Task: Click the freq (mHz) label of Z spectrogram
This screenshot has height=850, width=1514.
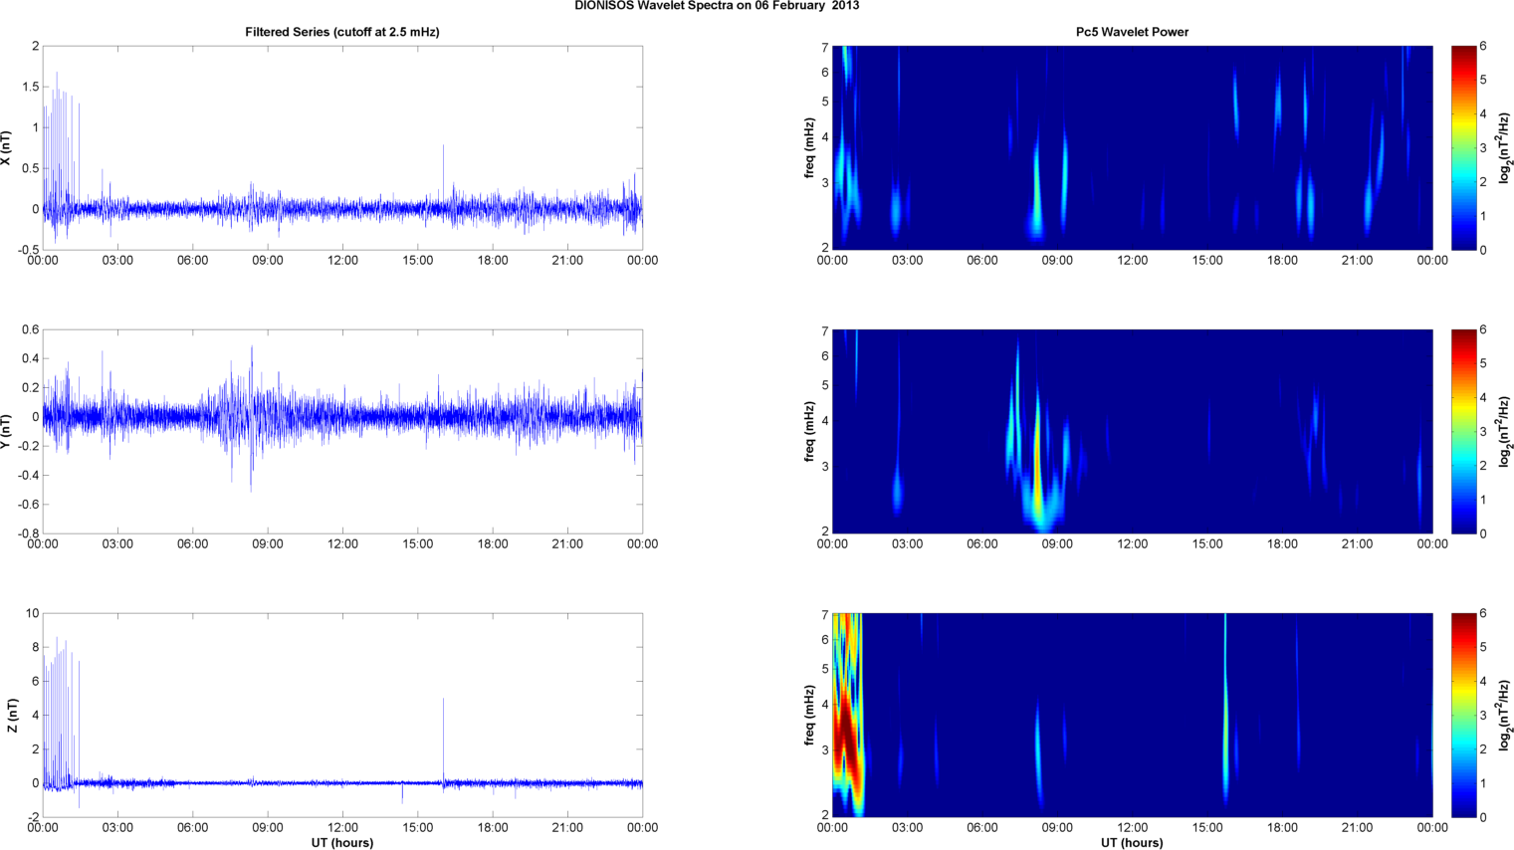Action: [810, 715]
